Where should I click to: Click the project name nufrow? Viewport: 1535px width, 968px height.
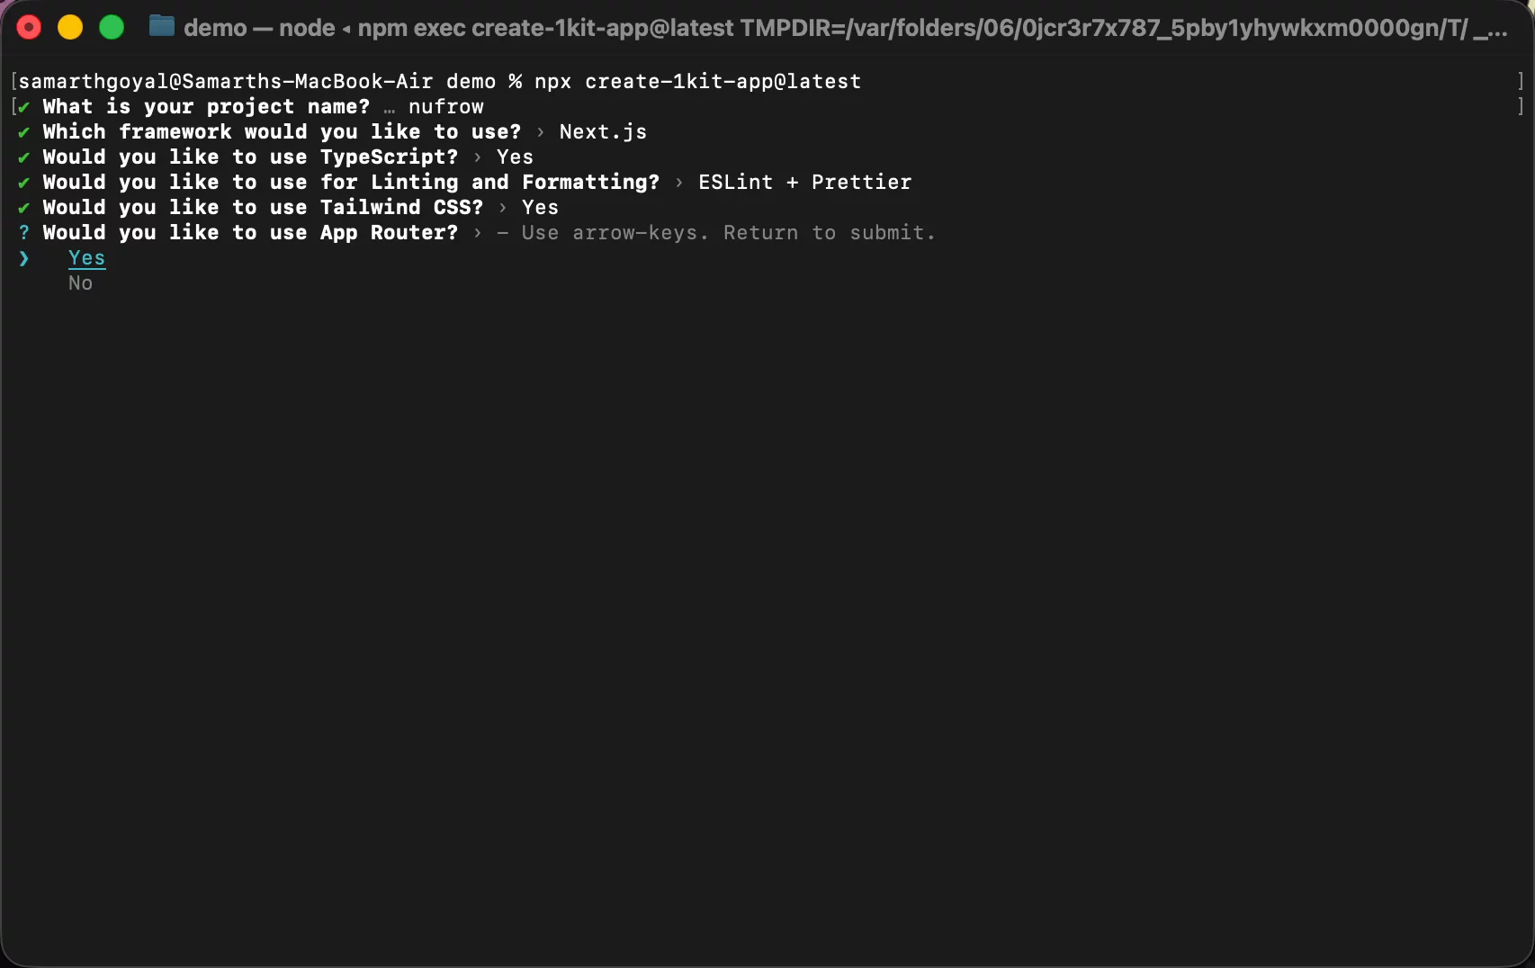pos(445,107)
